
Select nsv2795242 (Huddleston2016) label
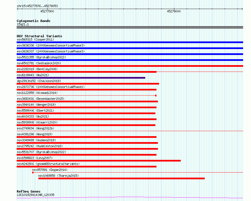tap(40, 146)
